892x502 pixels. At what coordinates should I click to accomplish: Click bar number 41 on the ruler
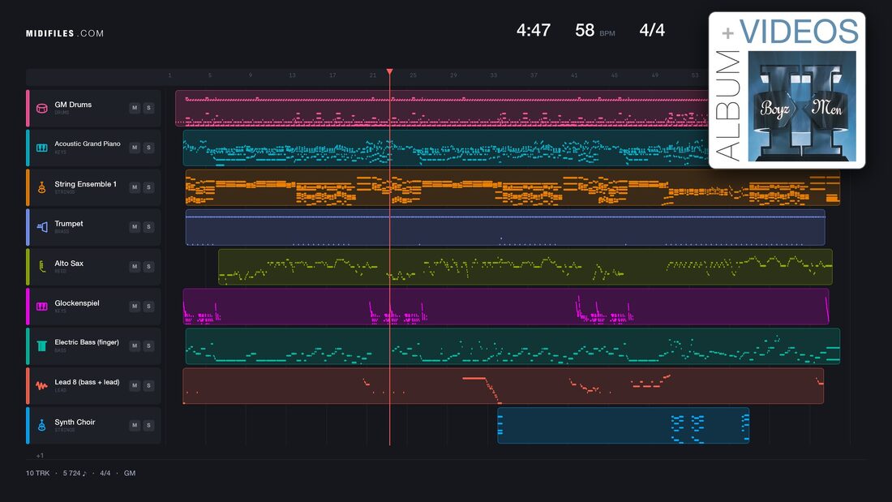tap(574, 75)
